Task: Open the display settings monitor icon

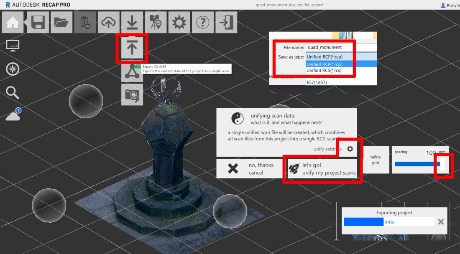Action: (x=13, y=45)
